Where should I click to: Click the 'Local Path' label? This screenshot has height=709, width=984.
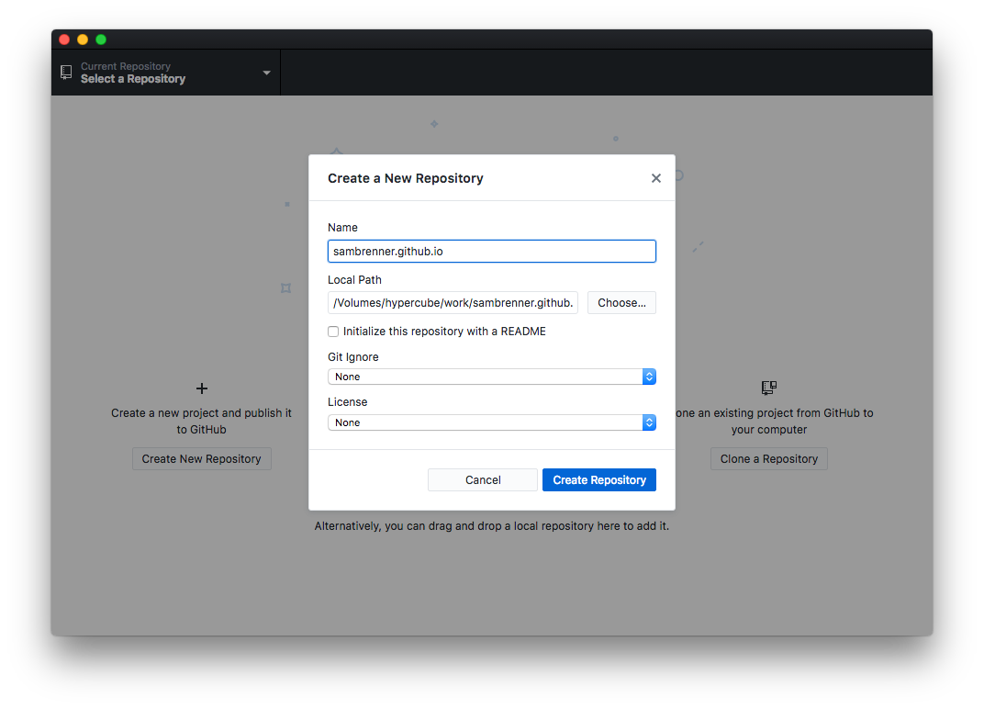coord(354,280)
